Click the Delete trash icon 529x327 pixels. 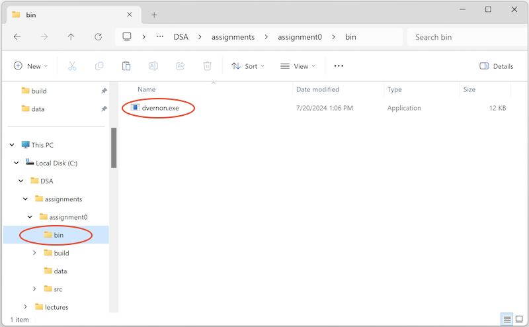pos(207,66)
